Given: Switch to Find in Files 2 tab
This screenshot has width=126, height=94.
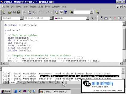Looking at the screenshot, I should coord(48,82).
